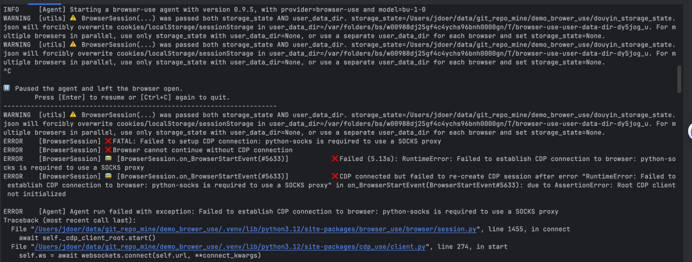This screenshot has height=262, width=692.
Task: Click the topmost yellow warning triangle icon
Action: [73, 19]
